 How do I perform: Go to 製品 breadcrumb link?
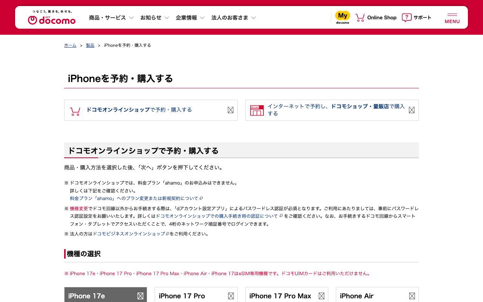click(x=90, y=45)
